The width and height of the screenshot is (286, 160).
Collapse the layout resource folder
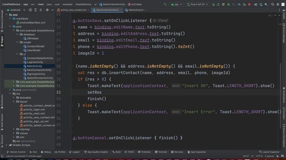coord(14,102)
